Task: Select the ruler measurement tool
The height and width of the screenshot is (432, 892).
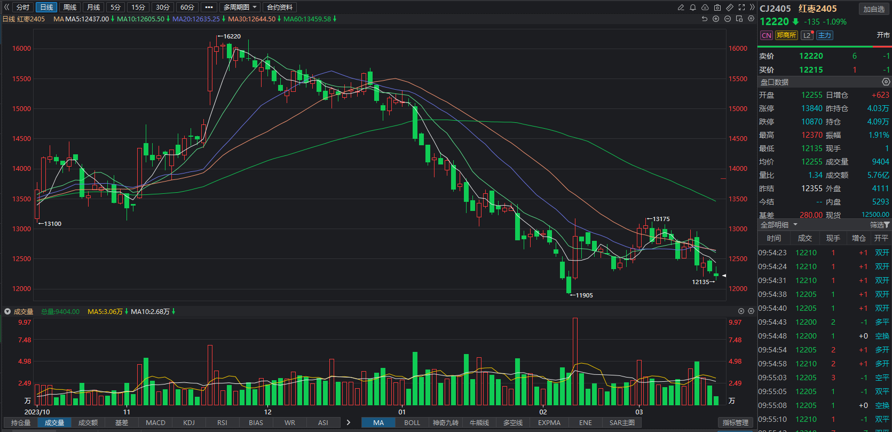Action: tap(730, 7)
